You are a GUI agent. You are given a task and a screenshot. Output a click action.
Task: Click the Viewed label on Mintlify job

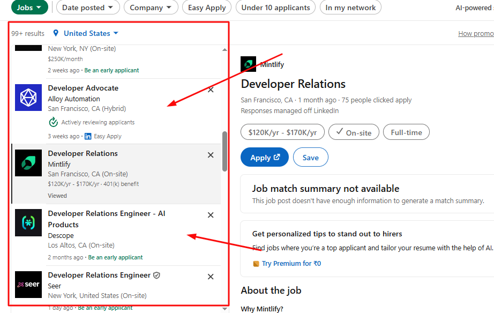tap(57, 196)
